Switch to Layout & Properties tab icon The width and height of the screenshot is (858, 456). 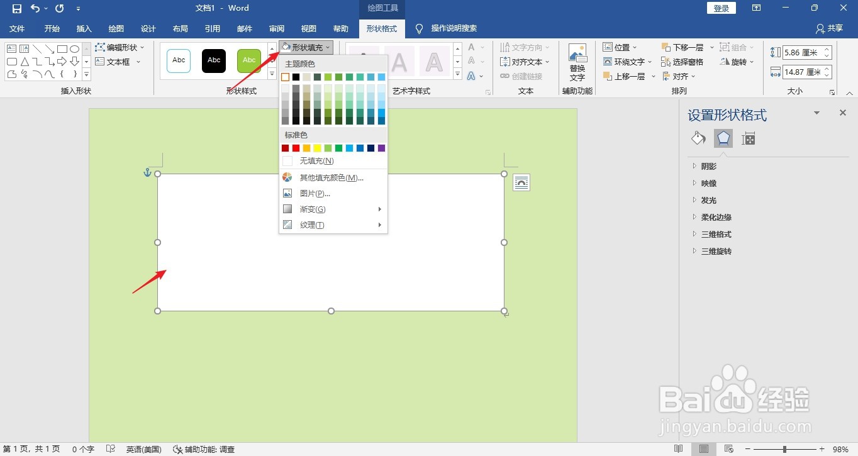748,138
